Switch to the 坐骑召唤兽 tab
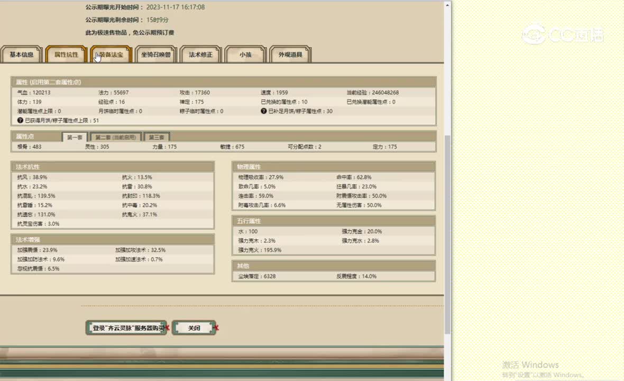Viewport: 624px width, 381px height. (156, 55)
